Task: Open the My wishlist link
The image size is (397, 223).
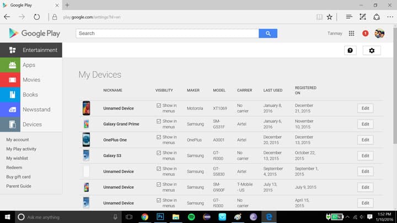Action: tap(17, 158)
